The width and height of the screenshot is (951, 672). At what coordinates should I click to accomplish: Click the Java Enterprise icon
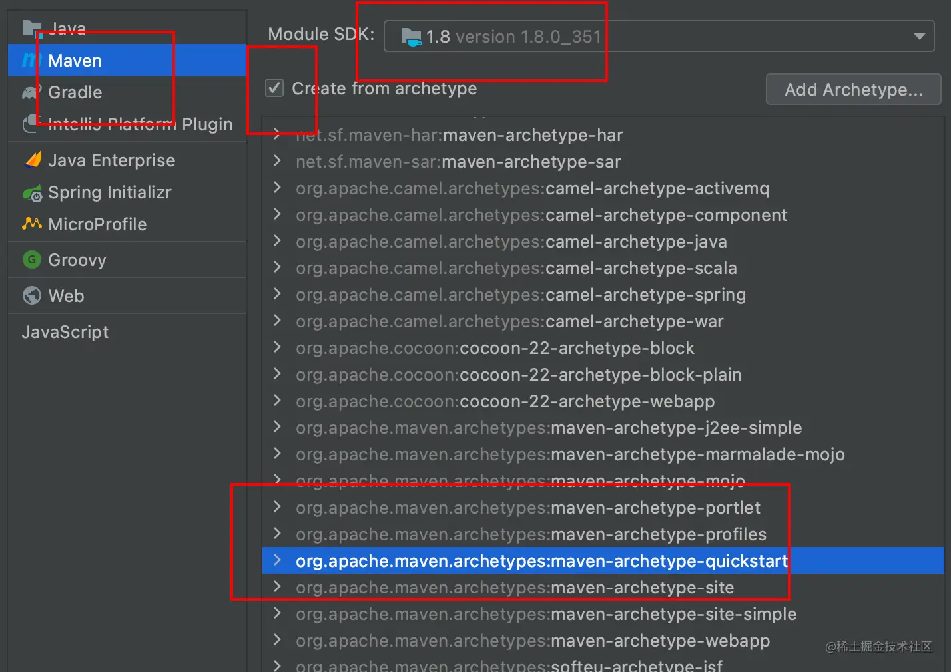pyautogui.click(x=32, y=160)
